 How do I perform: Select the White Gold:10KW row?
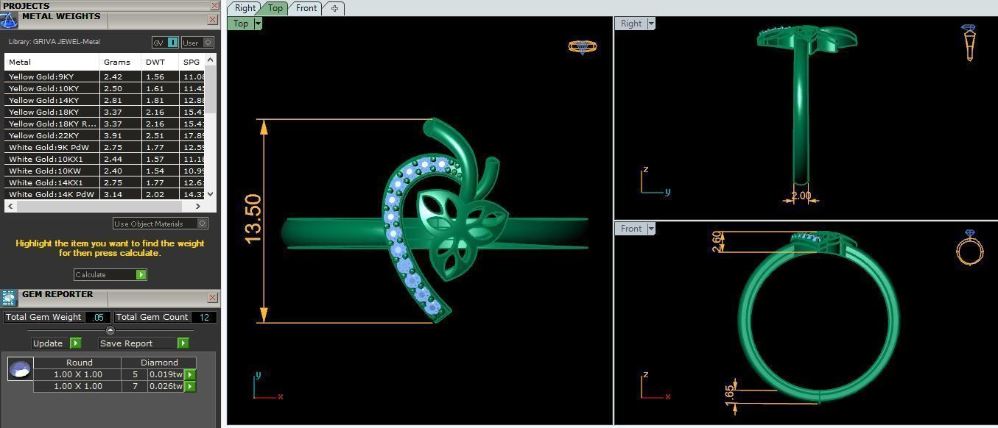pos(105,171)
